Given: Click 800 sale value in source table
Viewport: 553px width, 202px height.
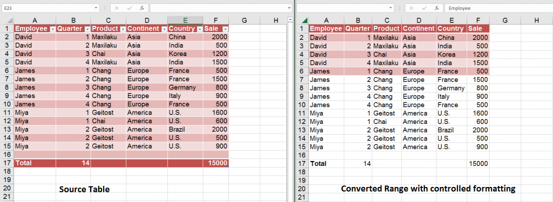Looking at the screenshot, I should coord(216,87).
